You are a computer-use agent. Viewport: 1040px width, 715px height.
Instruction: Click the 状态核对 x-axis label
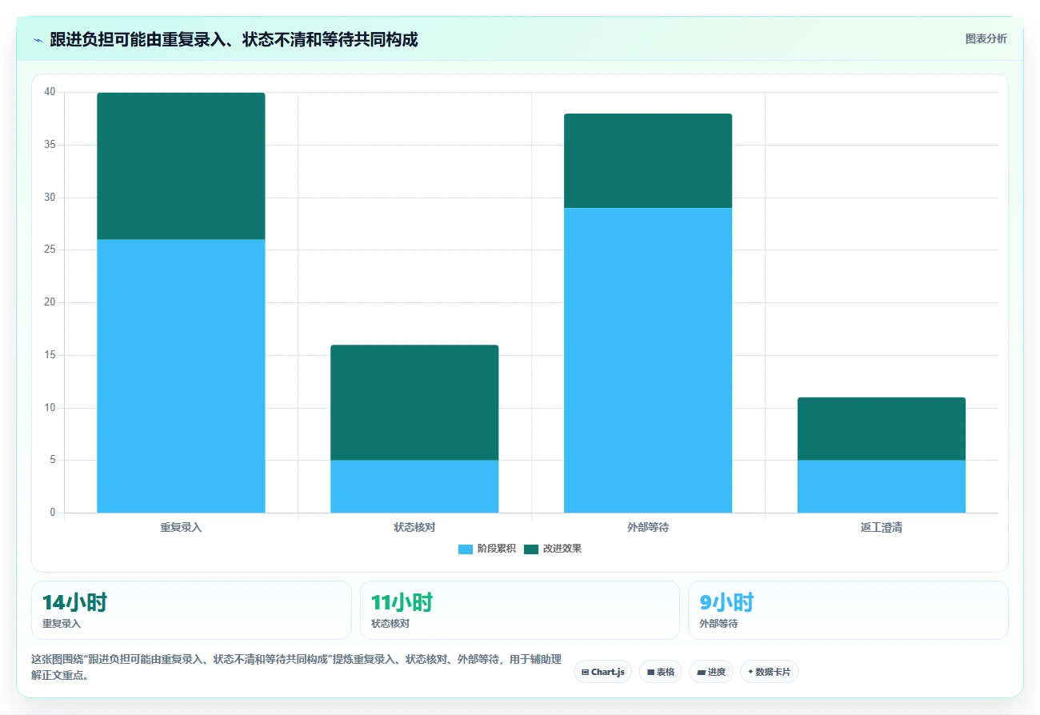click(414, 528)
